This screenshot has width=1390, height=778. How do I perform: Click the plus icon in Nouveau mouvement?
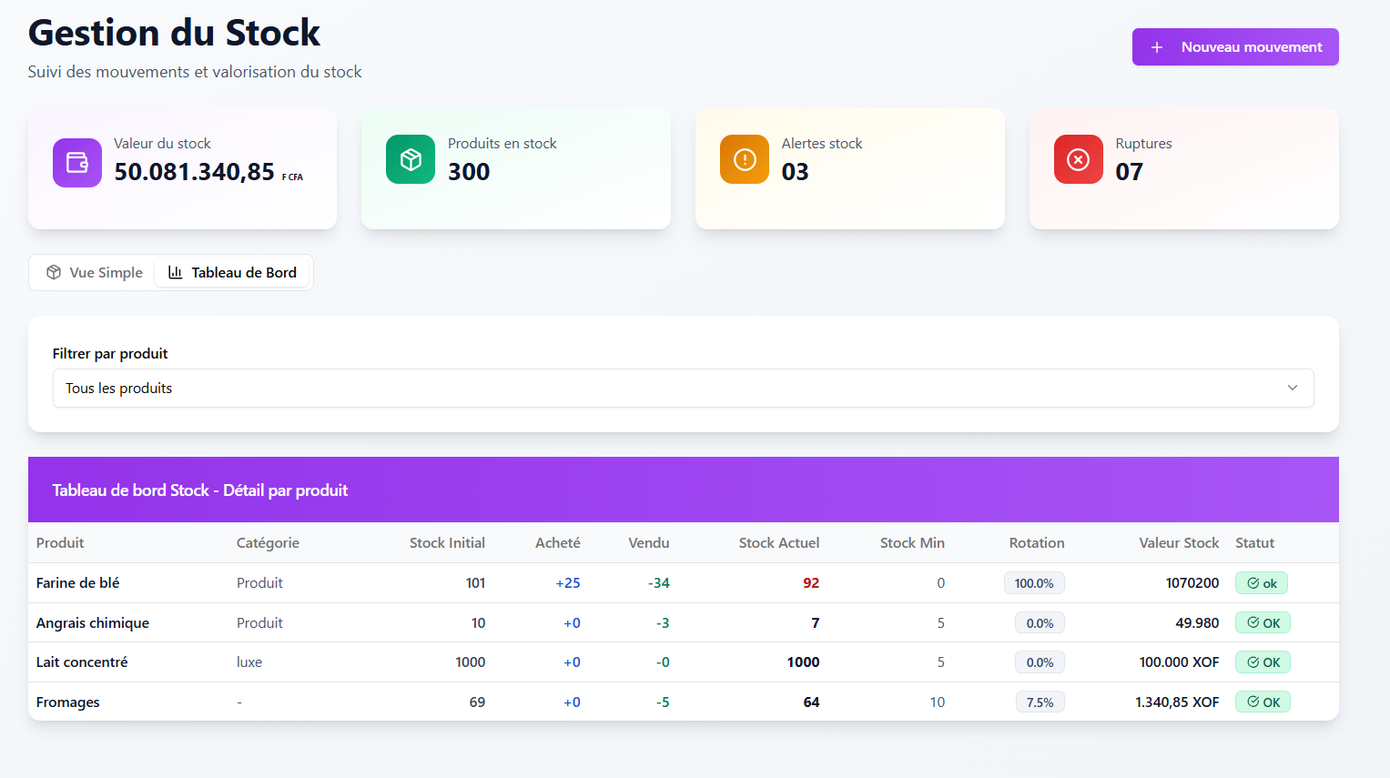tap(1157, 47)
